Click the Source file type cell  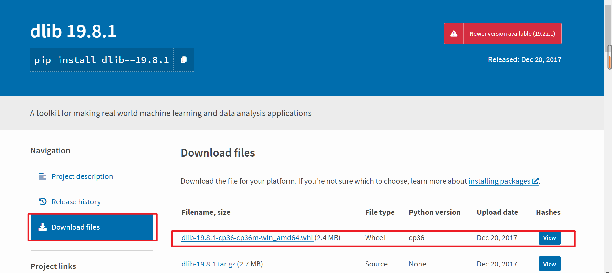pyautogui.click(x=376, y=264)
